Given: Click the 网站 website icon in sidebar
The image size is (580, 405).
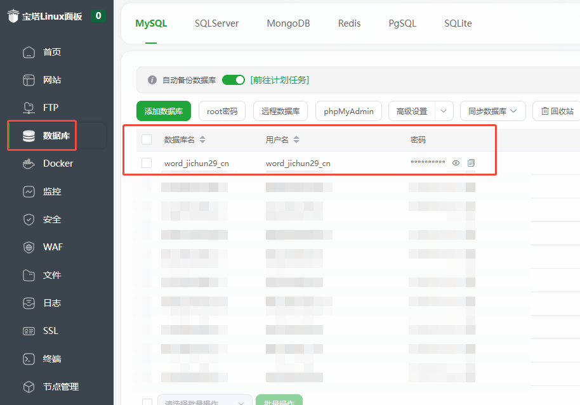Looking at the screenshot, I should (x=29, y=80).
